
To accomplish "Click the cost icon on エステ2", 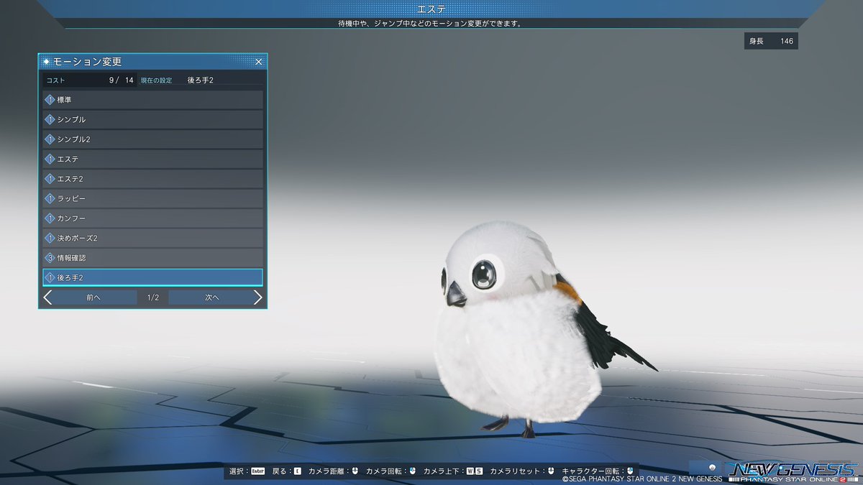I will (50, 178).
